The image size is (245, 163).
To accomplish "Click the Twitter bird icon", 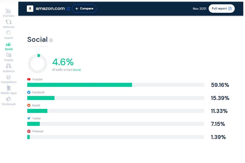I will (29, 118).
